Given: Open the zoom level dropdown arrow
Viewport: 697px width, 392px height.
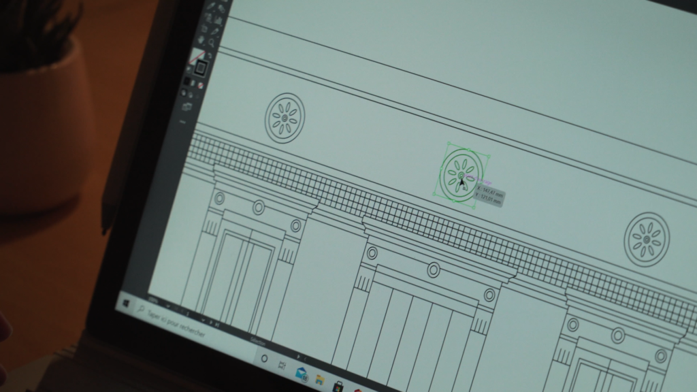Looking at the screenshot, I should point(168,306).
